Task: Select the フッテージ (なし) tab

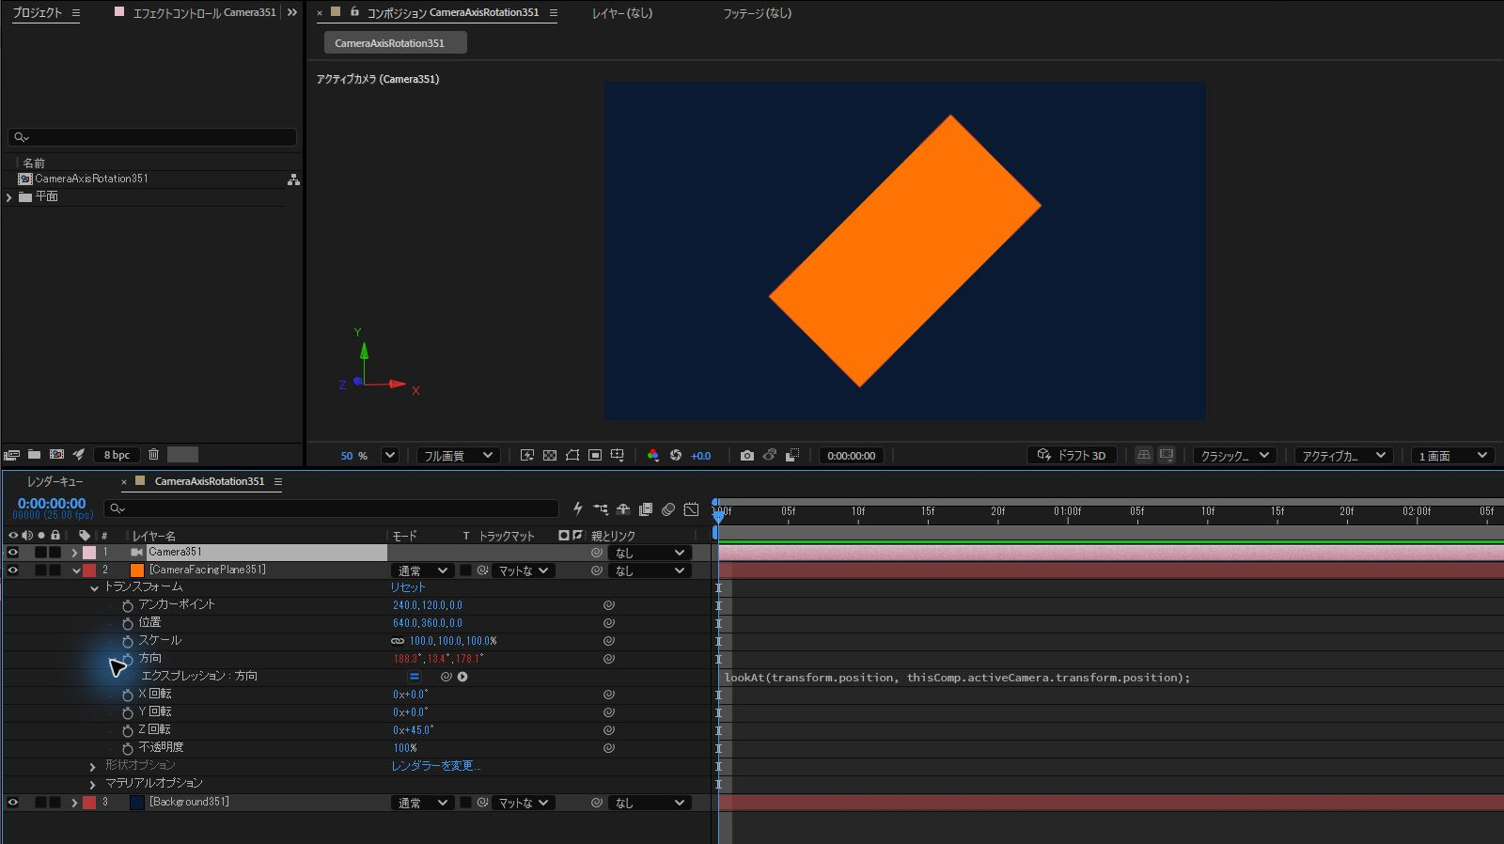Action: coord(757,13)
